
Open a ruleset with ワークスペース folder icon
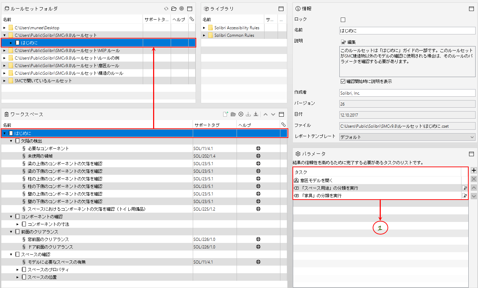point(233,114)
